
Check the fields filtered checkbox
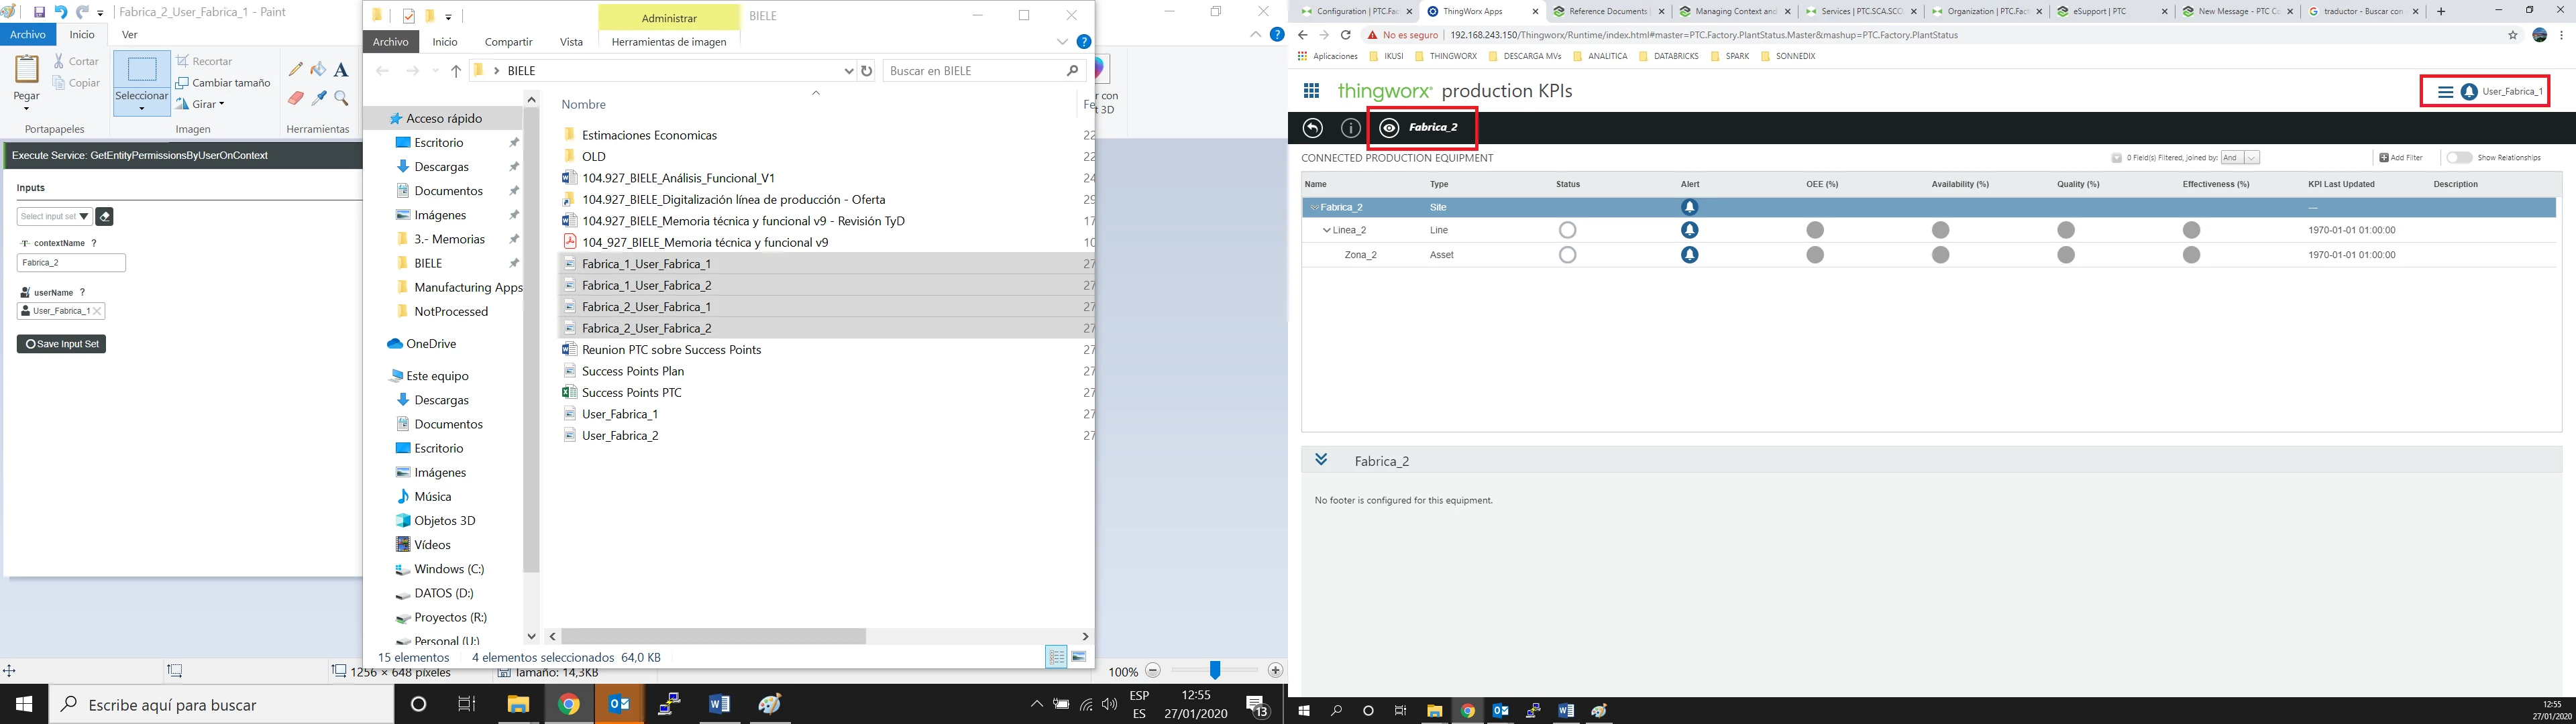(2117, 158)
